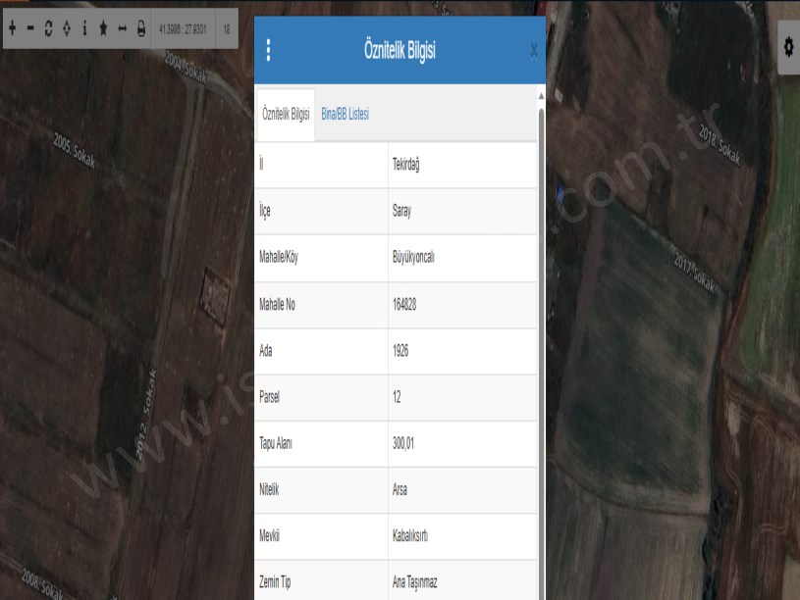
Task: Click the zoom out minus icon
Action: (x=30, y=28)
